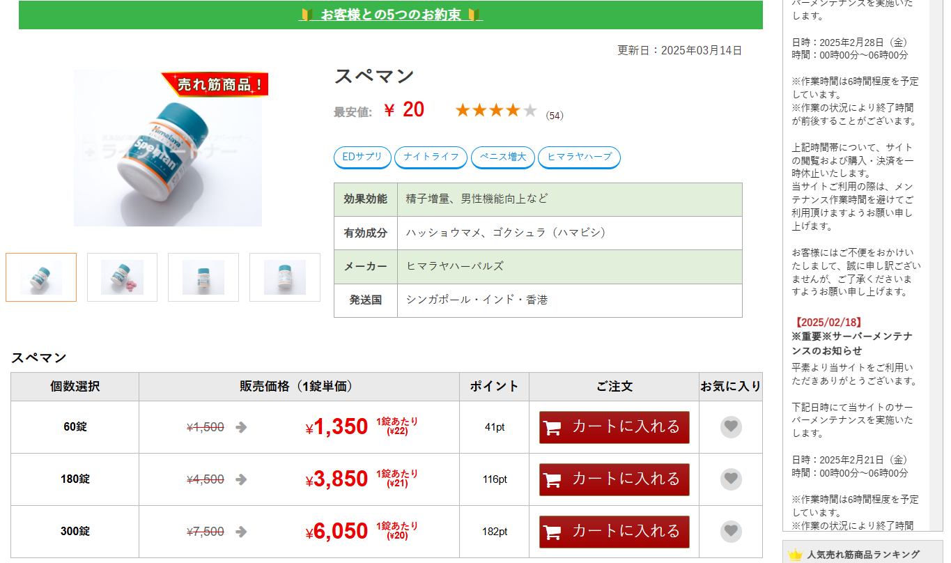Favorite the 60錠 option heart icon

(x=731, y=427)
